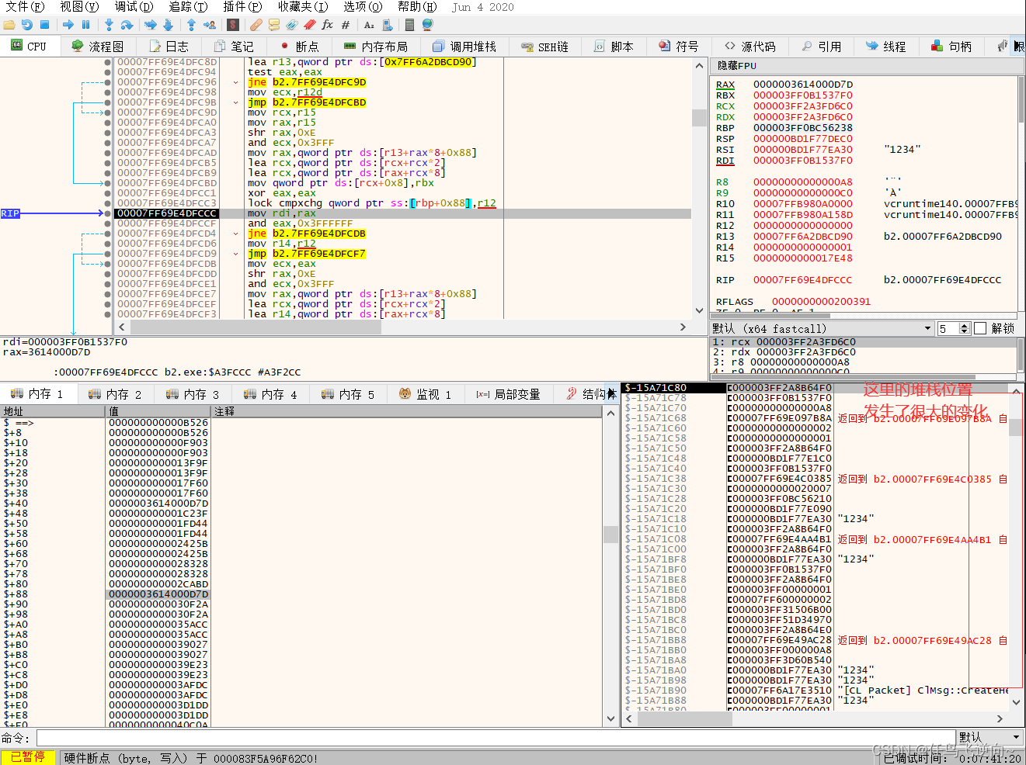Open the 局部变量 locals tab
This screenshot has width=1026, height=765.
click(508, 394)
